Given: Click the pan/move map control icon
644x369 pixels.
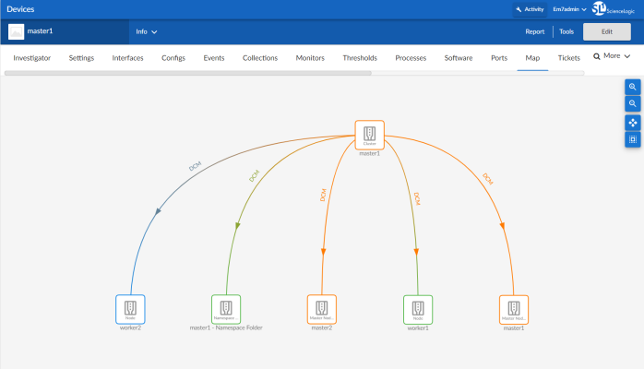Looking at the screenshot, I should tap(633, 122).
